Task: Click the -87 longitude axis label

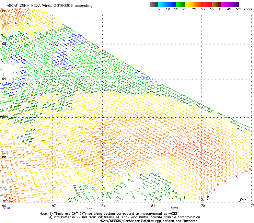Action: [x=53, y=206]
